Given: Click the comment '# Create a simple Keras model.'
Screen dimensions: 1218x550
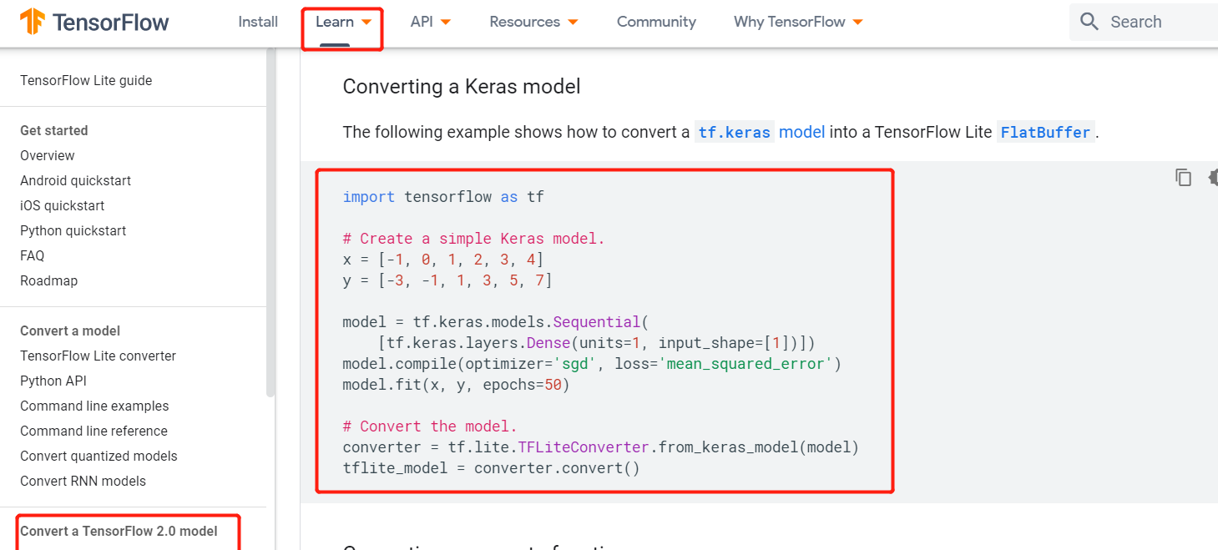Looking at the screenshot, I should click(474, 239).
